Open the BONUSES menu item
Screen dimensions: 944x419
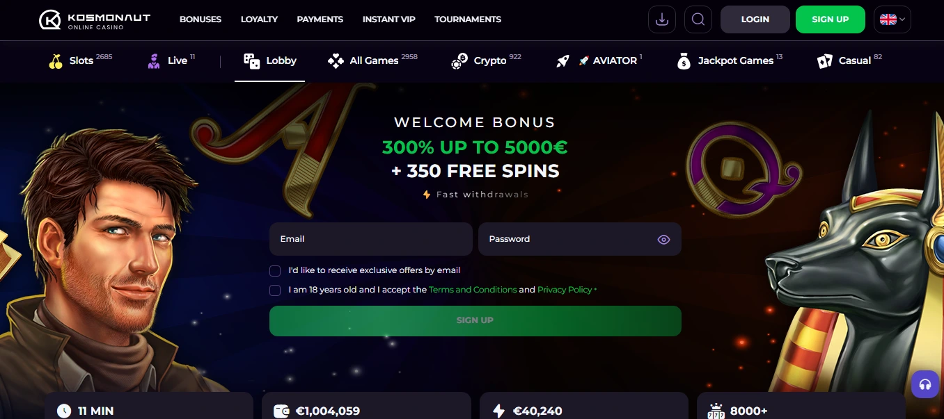(x=200, y=19)
